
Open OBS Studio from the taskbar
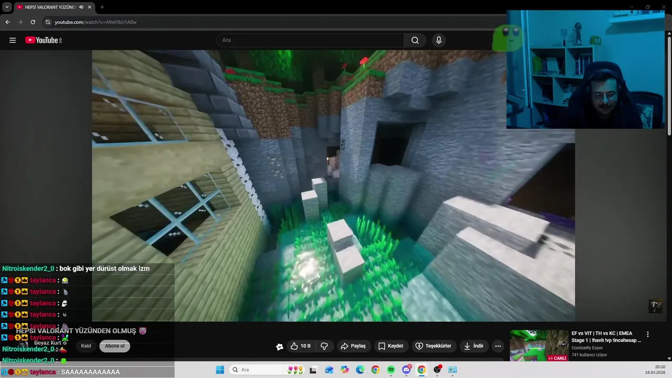437,370
